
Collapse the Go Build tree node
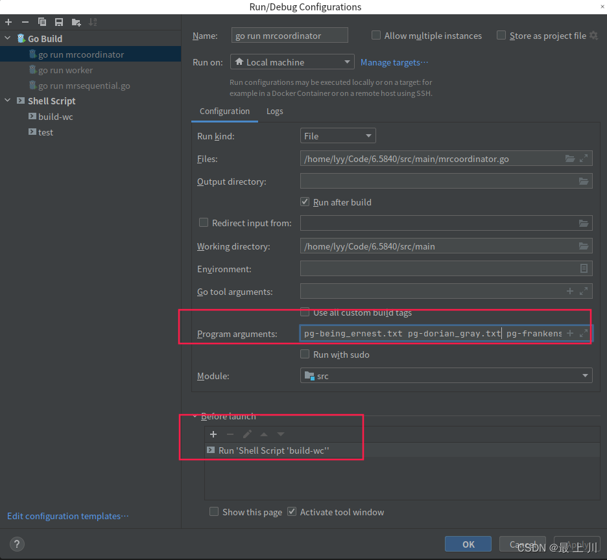tap(8, 39)
